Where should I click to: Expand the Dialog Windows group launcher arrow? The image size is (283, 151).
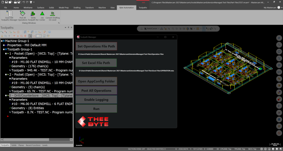point(59,23)
